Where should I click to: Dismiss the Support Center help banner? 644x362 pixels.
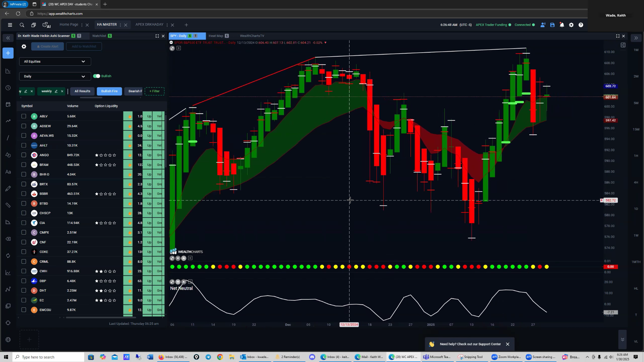tap(507, 344)
